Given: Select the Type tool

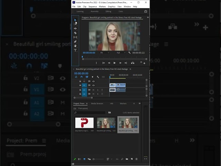Looking at the screenshot, I should point(75,50).
